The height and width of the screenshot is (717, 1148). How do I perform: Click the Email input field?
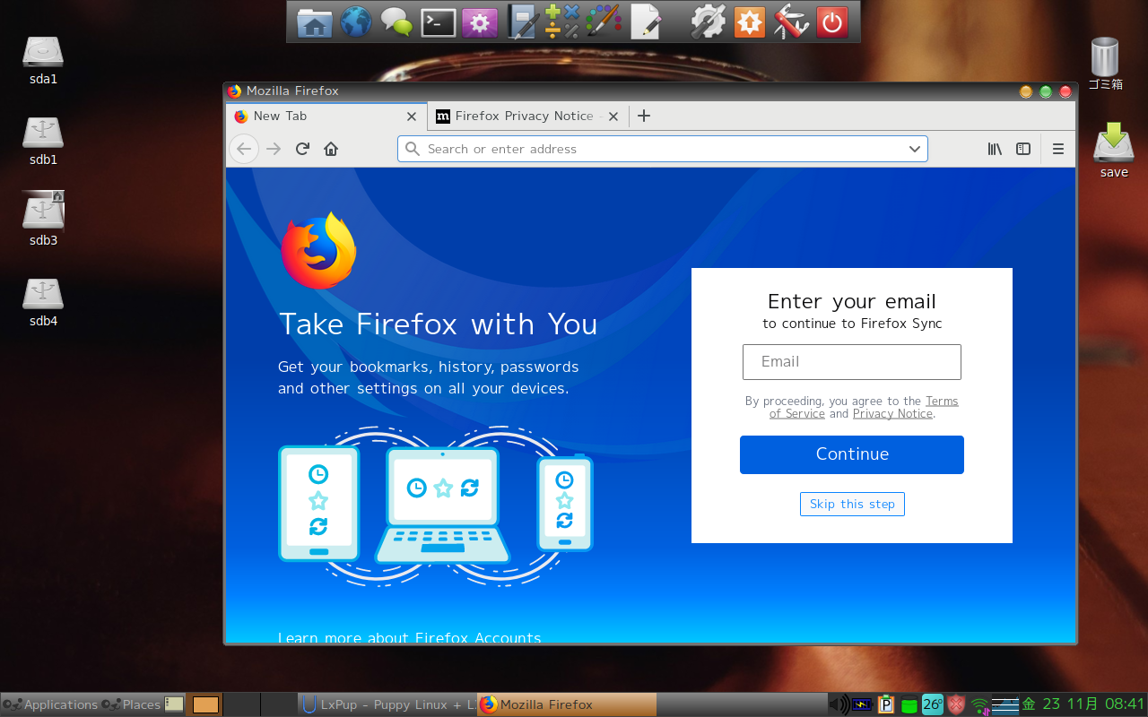pyautogui.click(x=852, y=362)
